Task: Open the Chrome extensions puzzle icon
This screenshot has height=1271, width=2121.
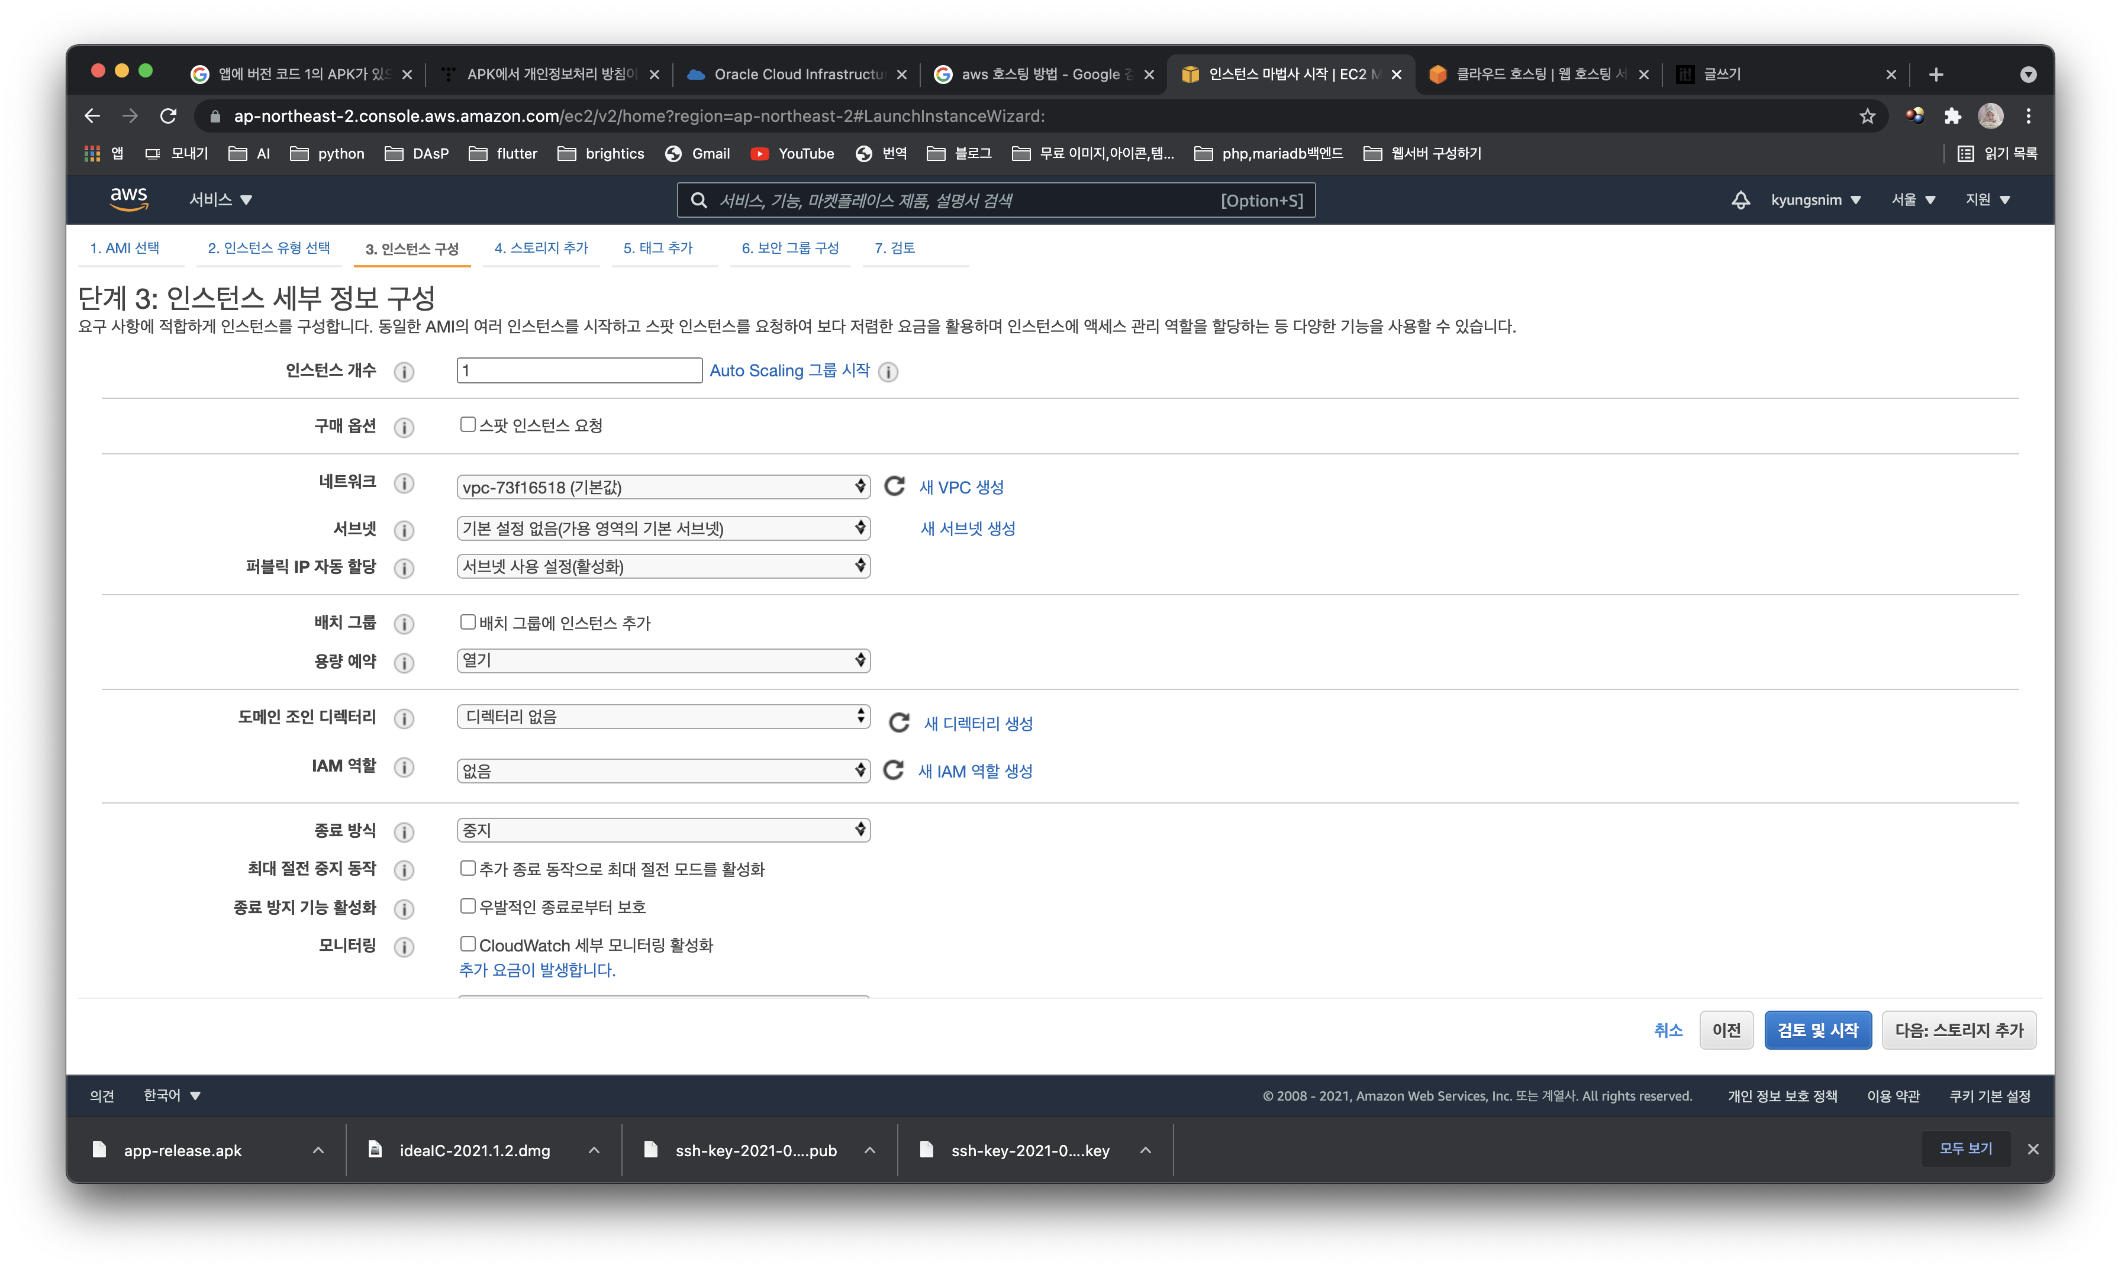Action: tap(1952, 117)
